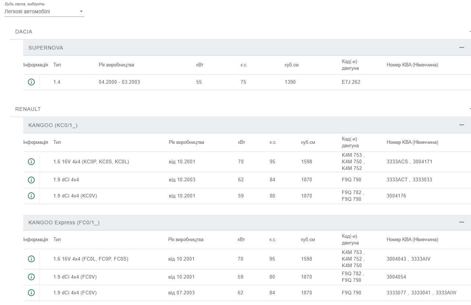471x305 pixels.
Task: Click info icon for 1.9 dCi 4x4 (FC0V) від 07.2003
Action: point(31,293)
